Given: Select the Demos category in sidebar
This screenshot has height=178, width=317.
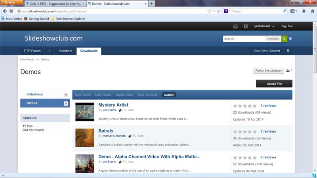Looking at the screenshot, I should tap(45, 103).
